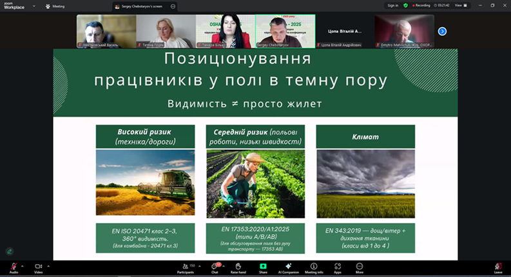This screenshot has width=511, height=277.
Task: Unmute the Audio microphone button
Action: pos(14,268)
